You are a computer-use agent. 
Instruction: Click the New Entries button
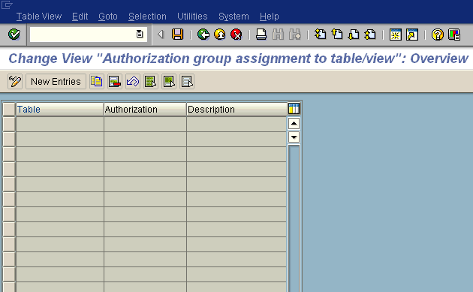point(56,82)
